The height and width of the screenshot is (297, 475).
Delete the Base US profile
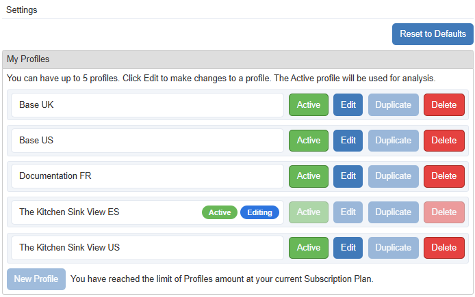point(444,141)
